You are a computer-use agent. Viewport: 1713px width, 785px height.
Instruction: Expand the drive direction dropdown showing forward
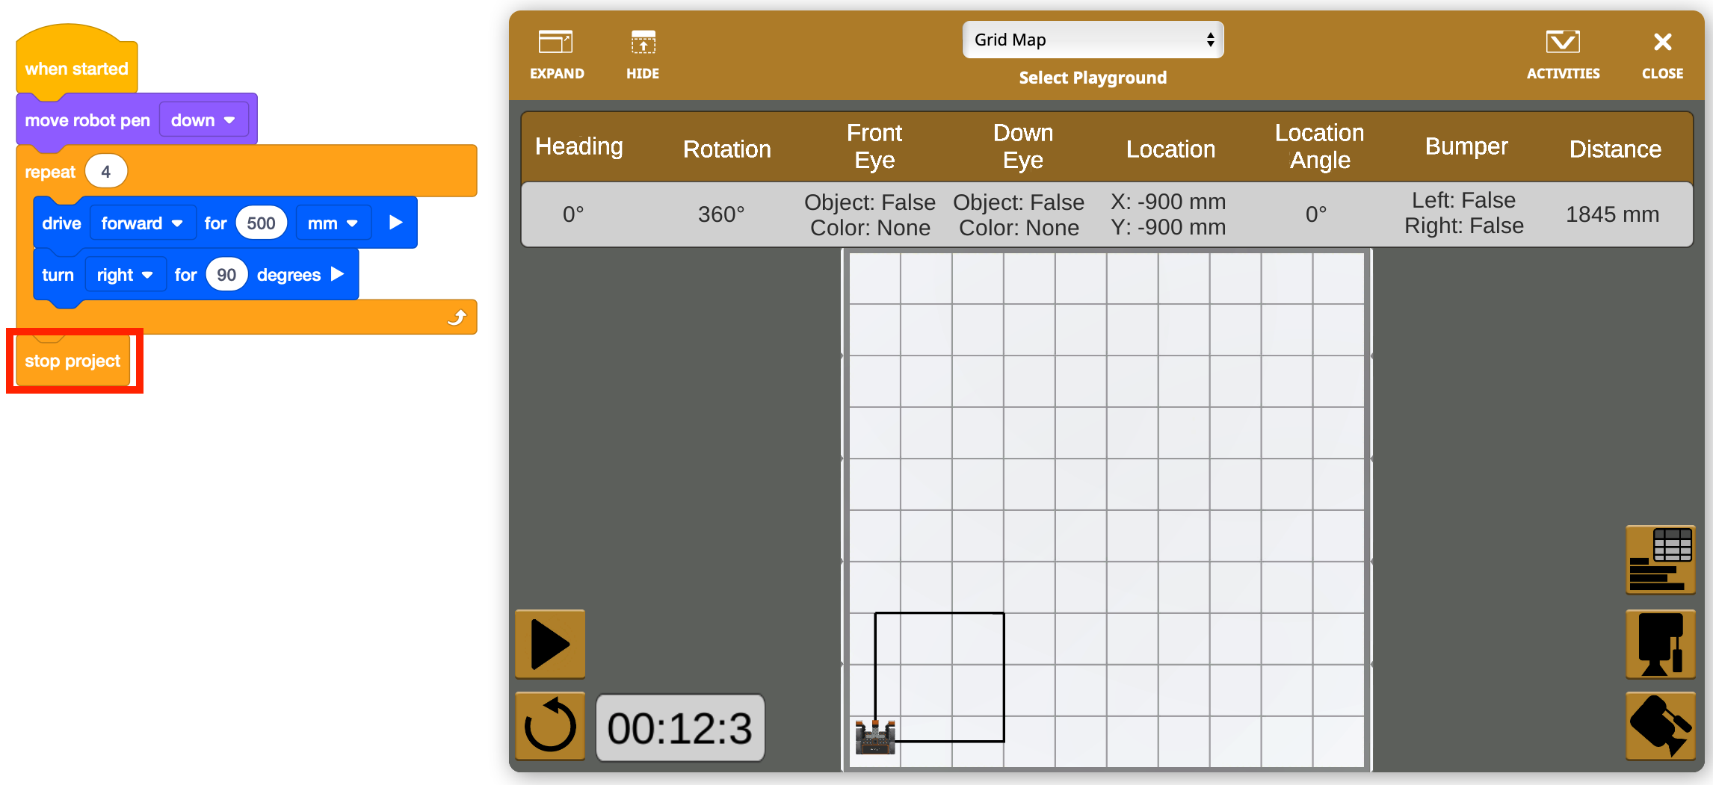(x=142, y=222)
